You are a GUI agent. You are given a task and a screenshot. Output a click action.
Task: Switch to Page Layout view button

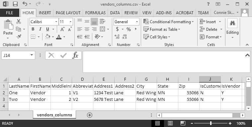170,123
